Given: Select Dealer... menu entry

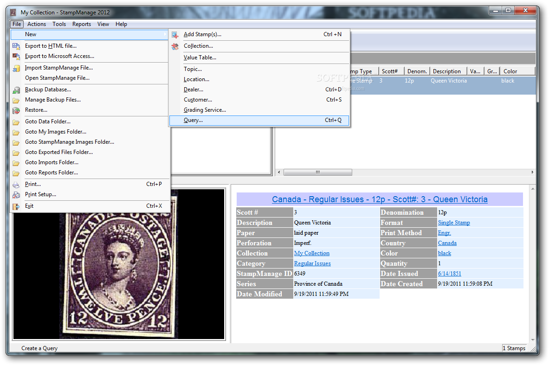Looking at the screenshot, I should pyautogui.click(x=259, y=89).
